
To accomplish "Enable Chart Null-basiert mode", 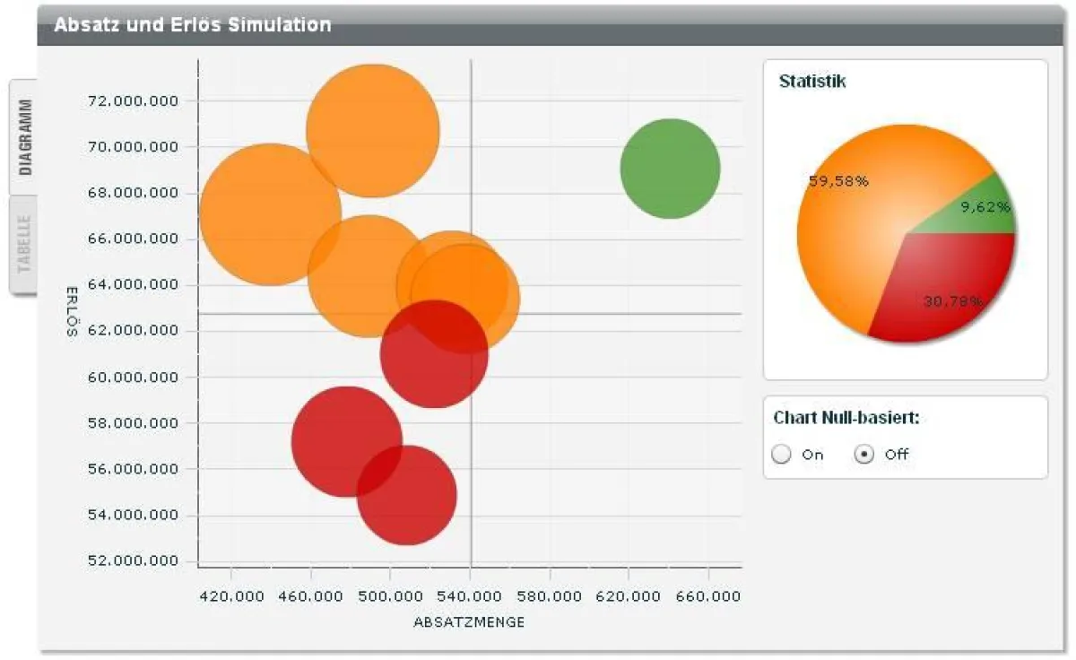I will 781,455.
